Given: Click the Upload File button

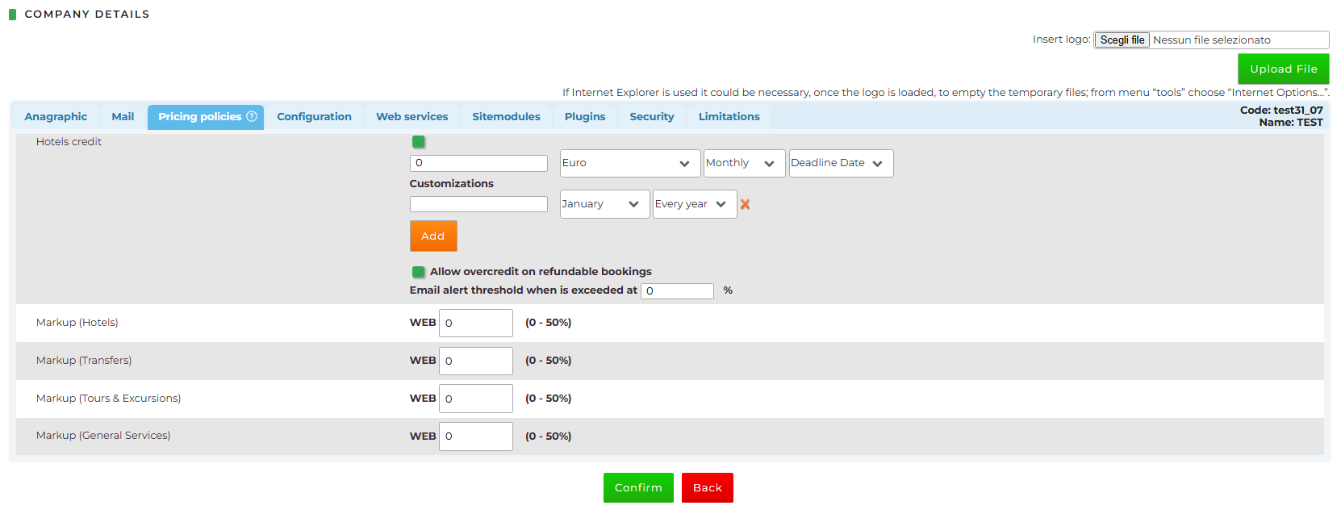Looking at the screenshot, I should 1283,69.
